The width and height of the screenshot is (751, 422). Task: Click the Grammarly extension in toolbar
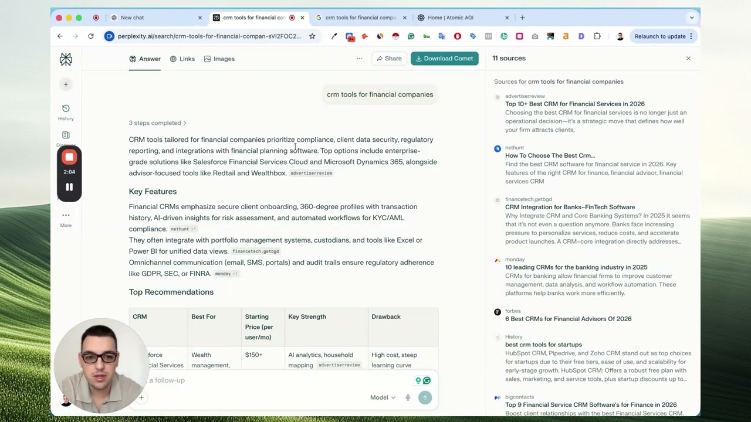pos(411,36)
